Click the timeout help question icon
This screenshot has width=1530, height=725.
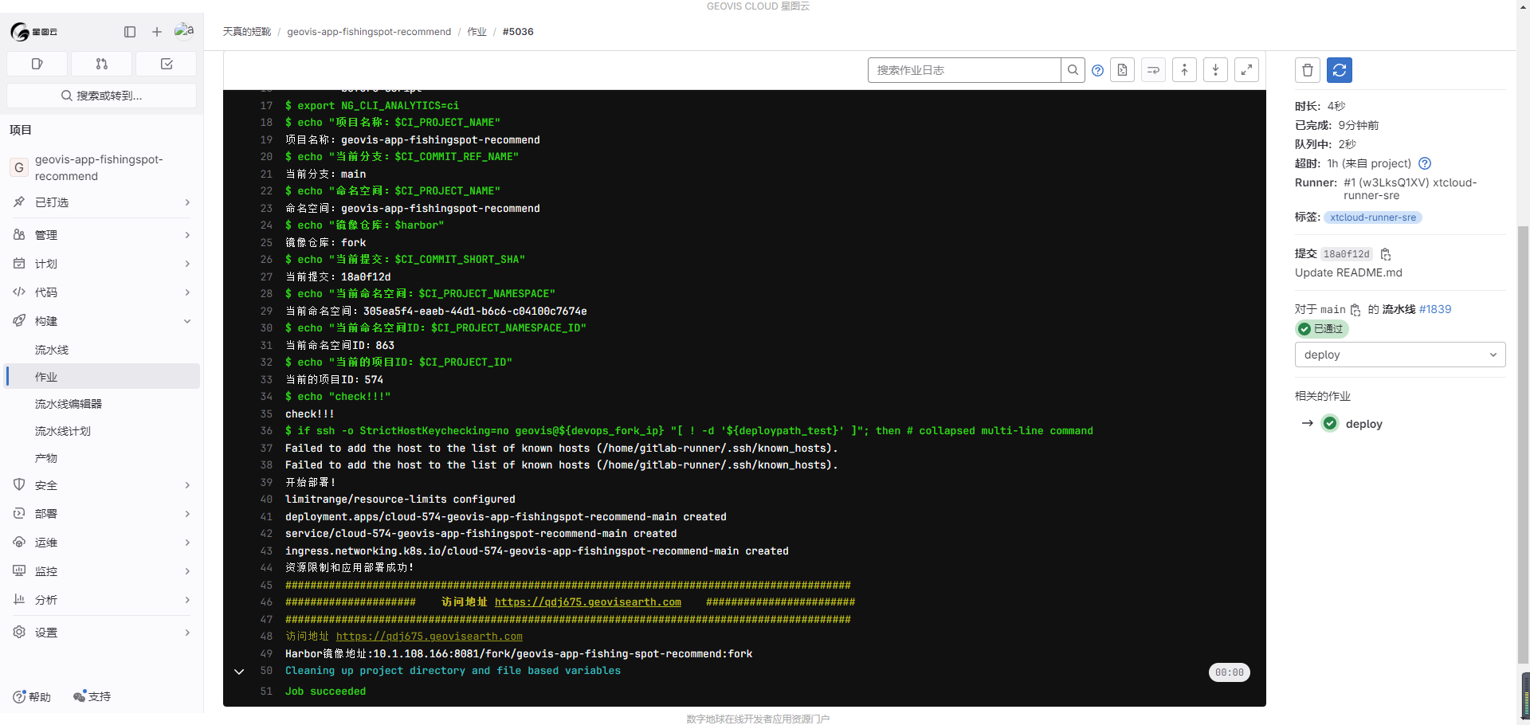1425,163
